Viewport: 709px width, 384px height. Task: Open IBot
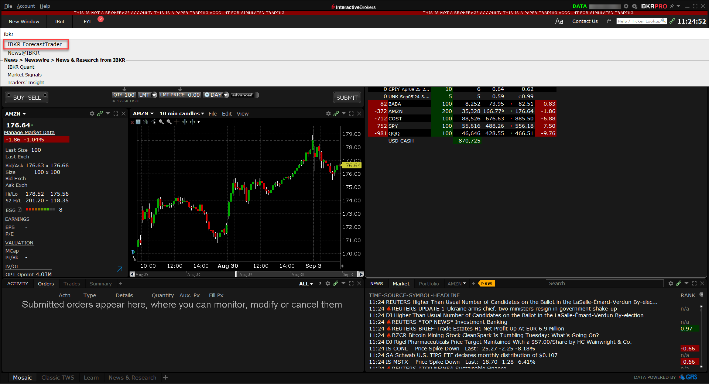60,21
